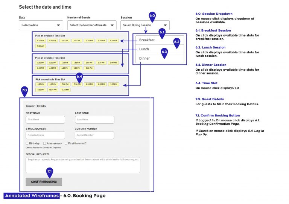This screenshot has height=204, width=289.
Task: Select the 6.2 annotation marker pin
Action: [x=176, y=43]
